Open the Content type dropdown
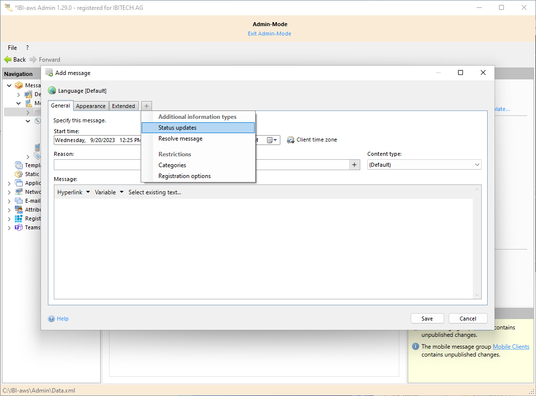Image resolution: width=536 pixels, height=396 pixels. tap(424, 165)
